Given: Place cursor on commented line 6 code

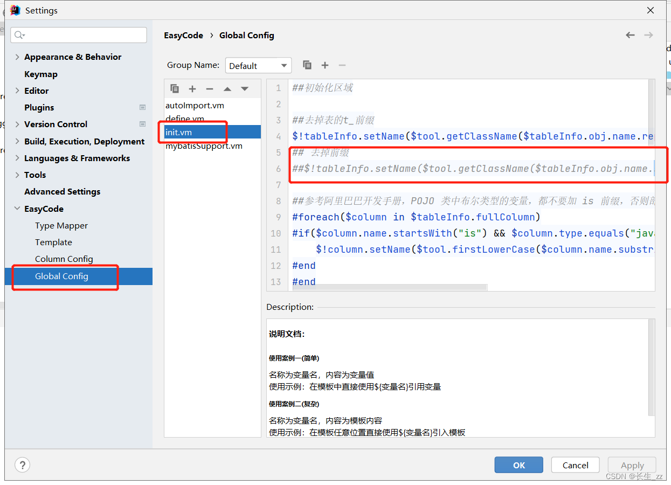Looking at the screenshot, I should point(473,169).
